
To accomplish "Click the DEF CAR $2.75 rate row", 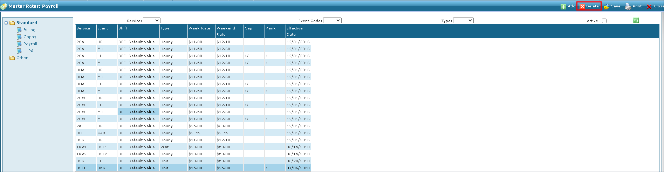I will (x=193, y=133).
